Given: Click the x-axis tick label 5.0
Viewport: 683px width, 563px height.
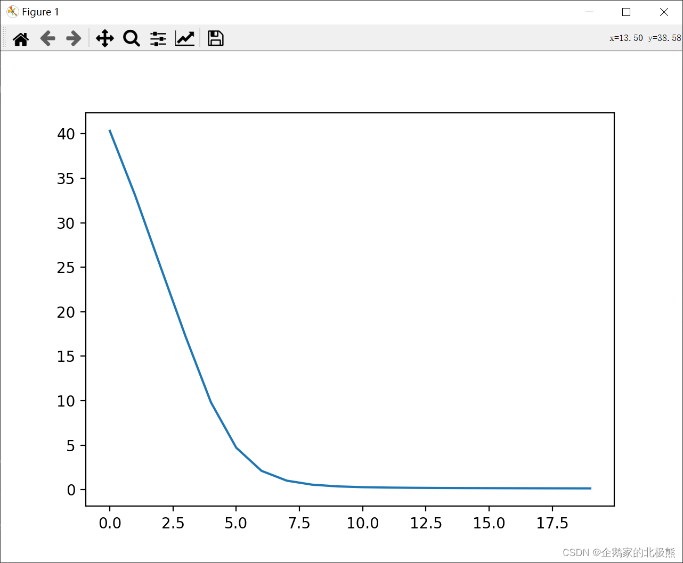Looking at the screenshot, I should (236, 523).
